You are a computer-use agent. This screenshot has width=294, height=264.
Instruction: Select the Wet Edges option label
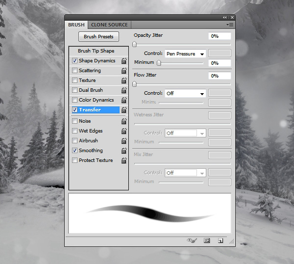click(91, 131)
